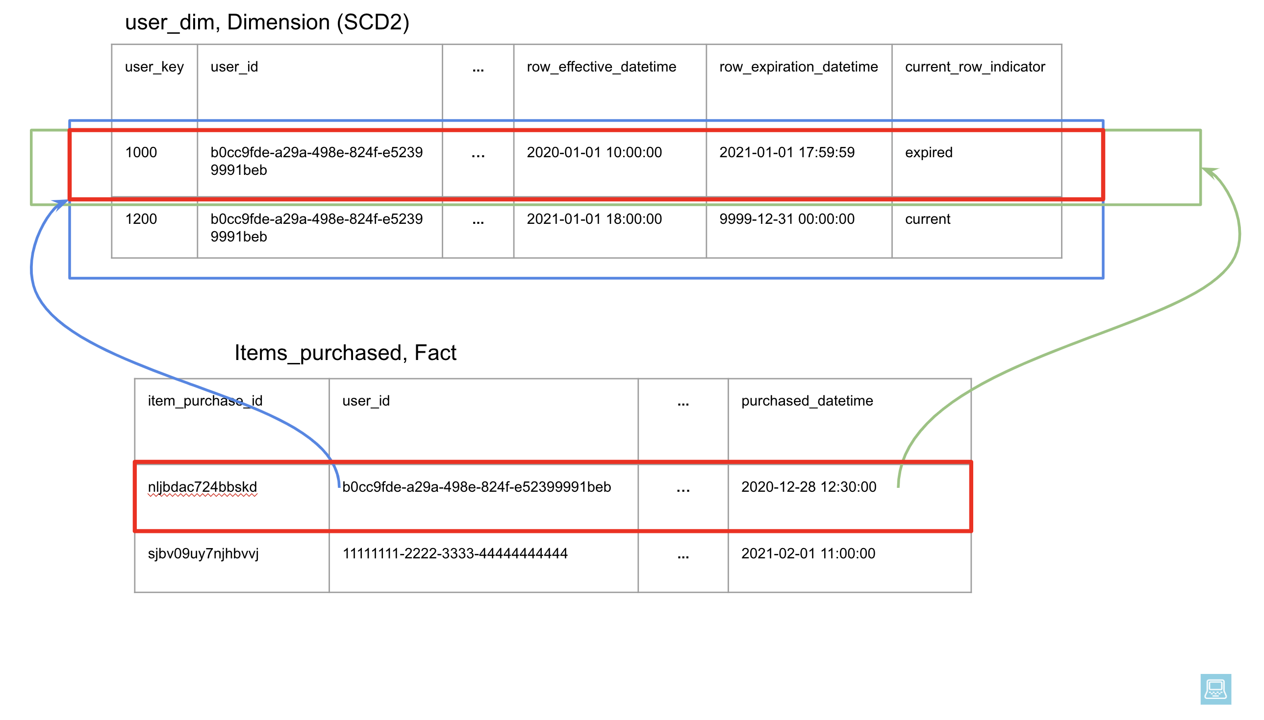The width and height of the screenshot is (1264, 720).
Task: Select the 'expired' indicator cell
Action: (929, 152)
